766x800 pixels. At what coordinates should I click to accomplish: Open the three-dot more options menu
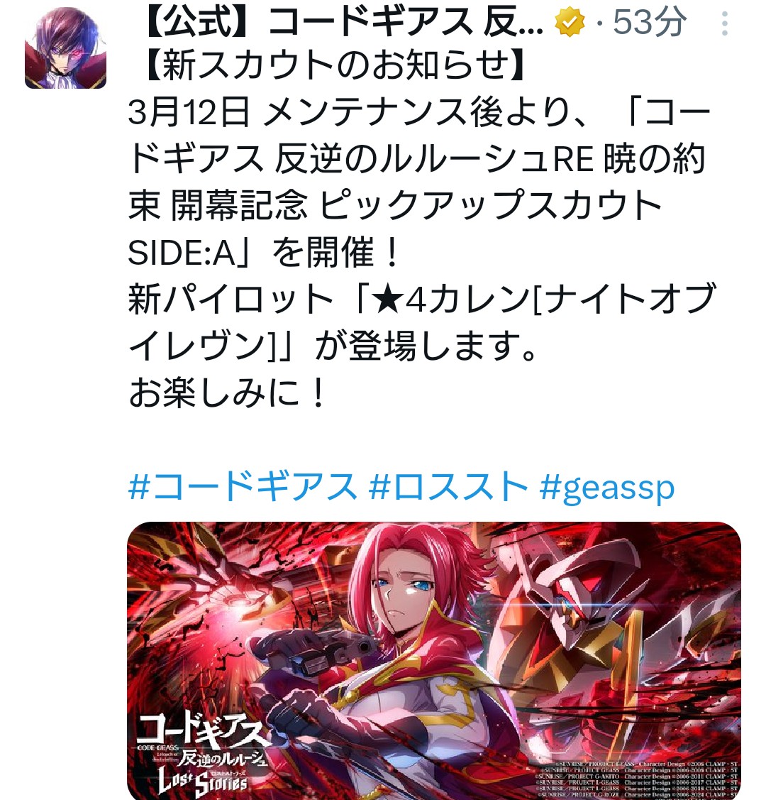725,23
